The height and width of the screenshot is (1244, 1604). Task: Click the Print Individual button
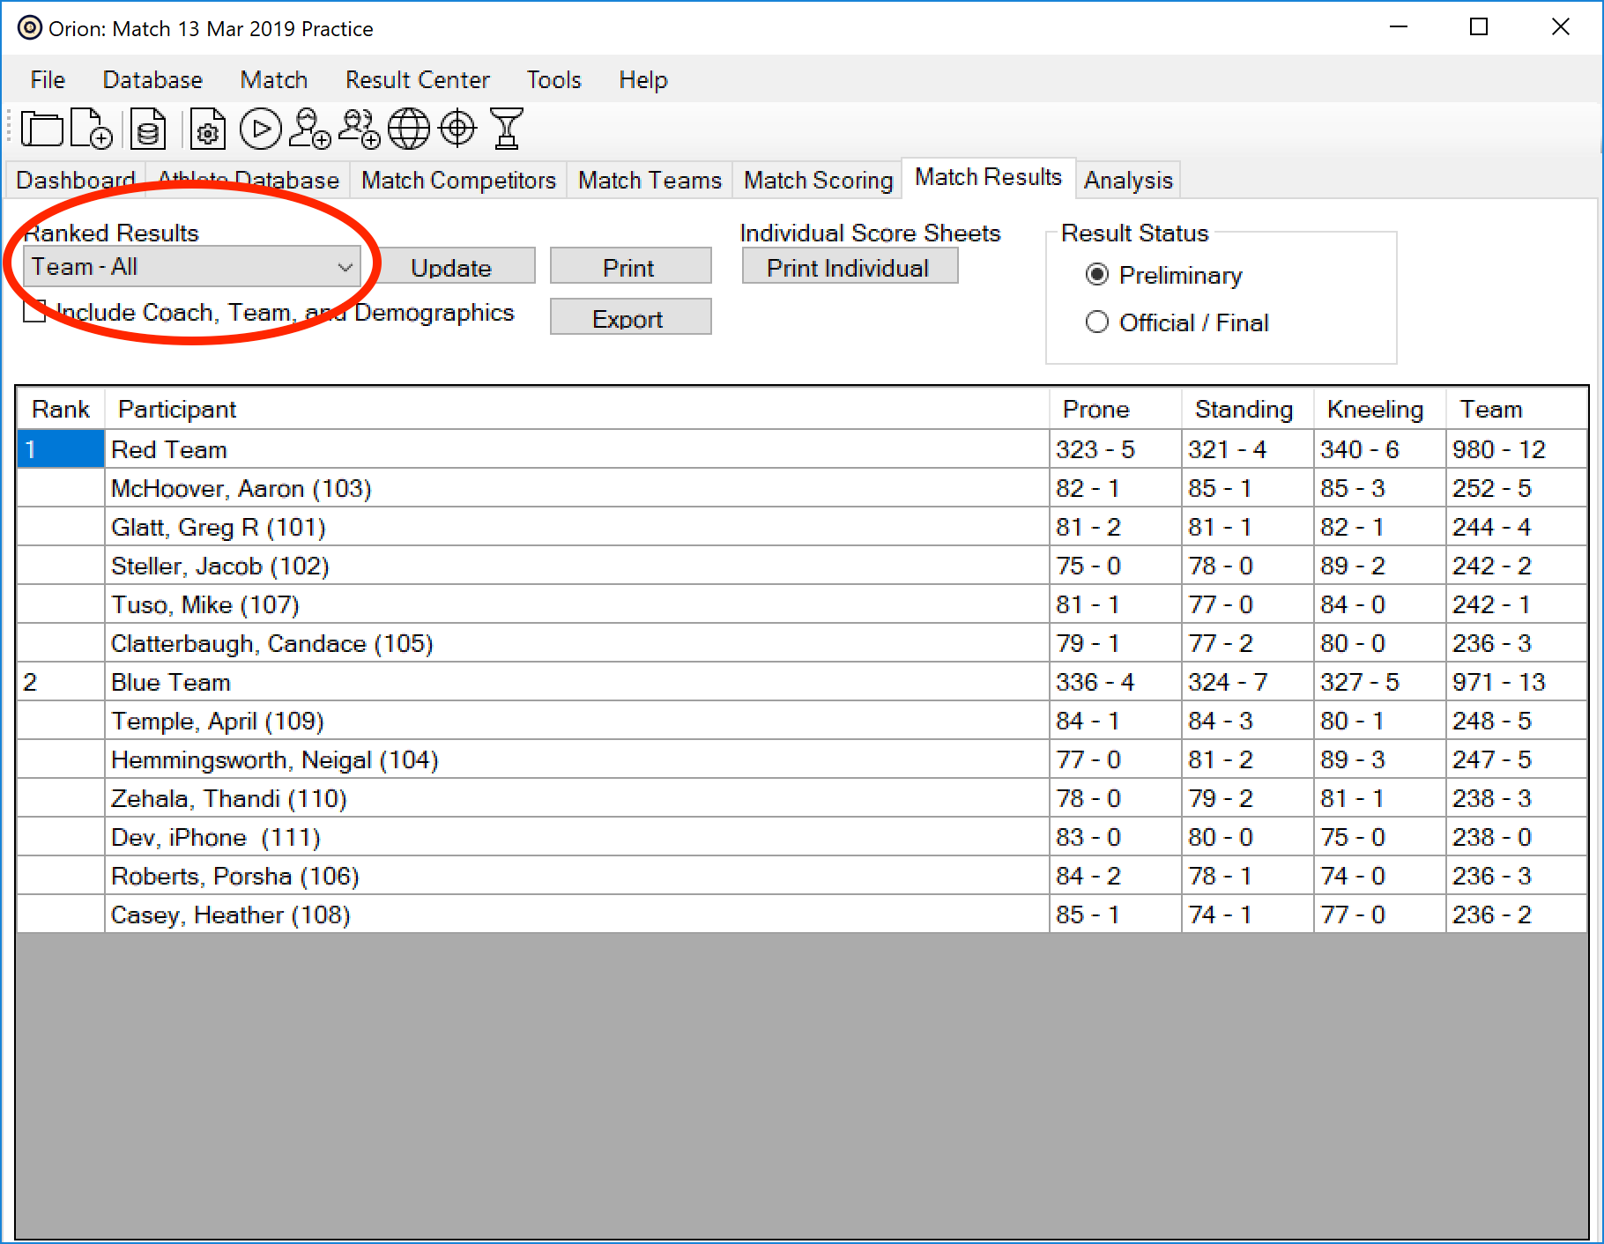coord(849,268)
